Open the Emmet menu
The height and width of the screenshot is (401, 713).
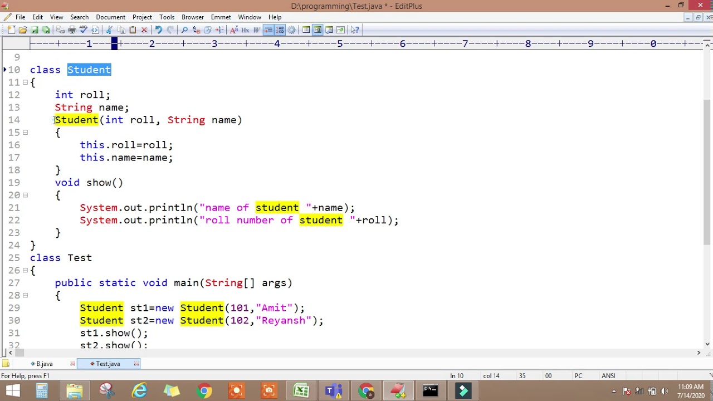(221, 17)
